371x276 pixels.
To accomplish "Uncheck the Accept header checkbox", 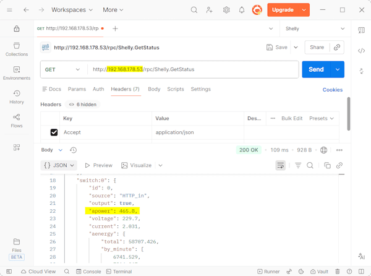I will tap(54, 132).
